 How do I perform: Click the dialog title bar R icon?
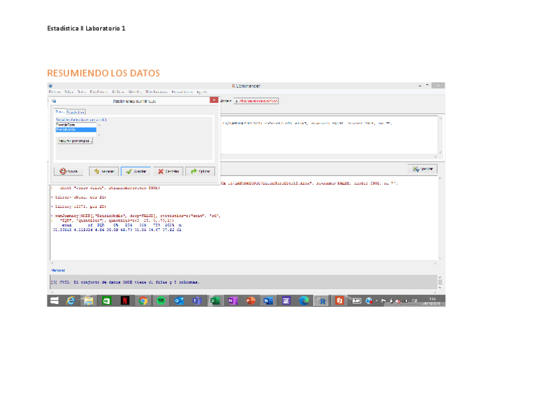[x=54, y=102]
